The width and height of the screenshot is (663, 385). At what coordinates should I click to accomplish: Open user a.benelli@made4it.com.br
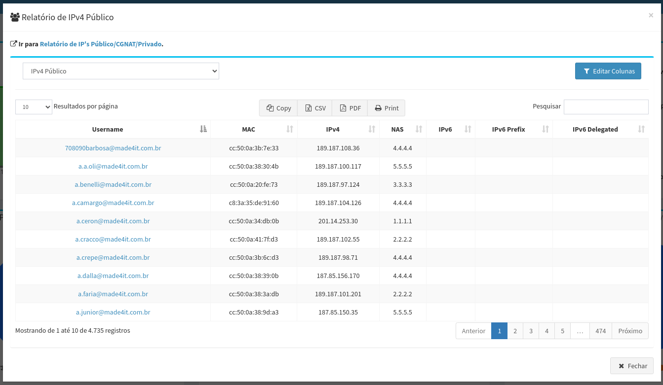click(113, 184)
